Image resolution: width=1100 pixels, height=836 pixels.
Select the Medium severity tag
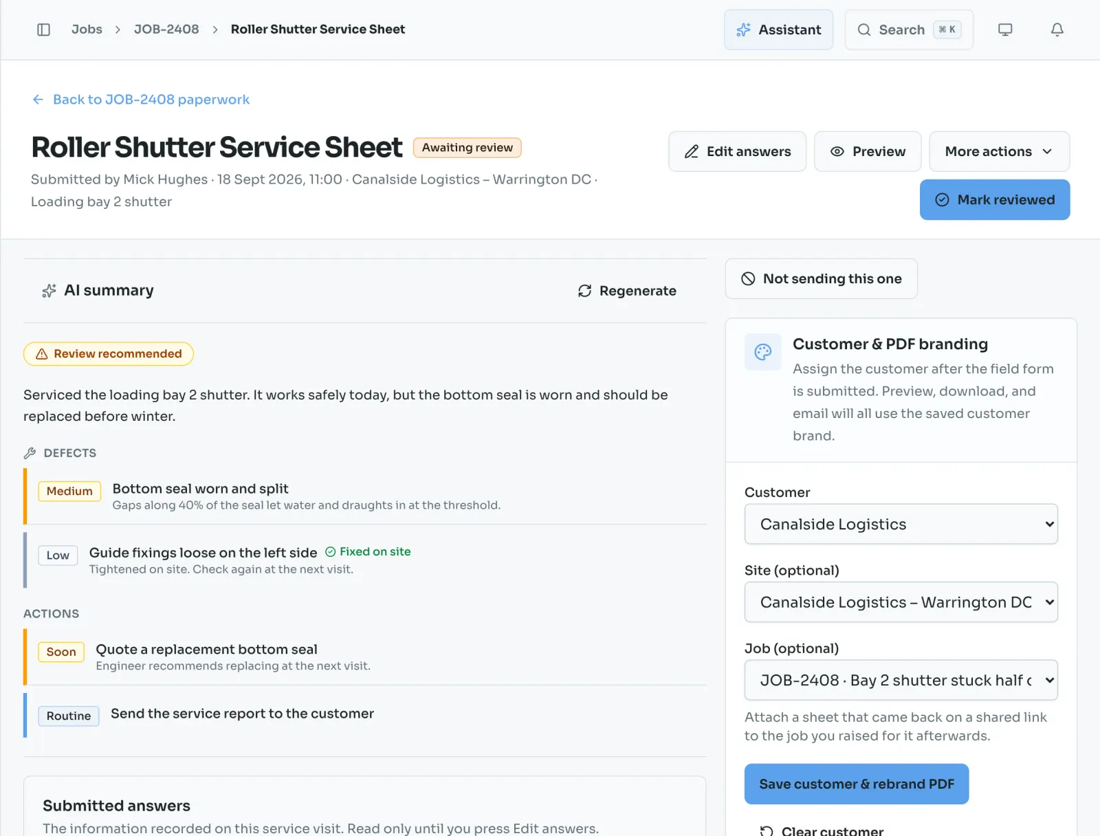tap(69, 491)
